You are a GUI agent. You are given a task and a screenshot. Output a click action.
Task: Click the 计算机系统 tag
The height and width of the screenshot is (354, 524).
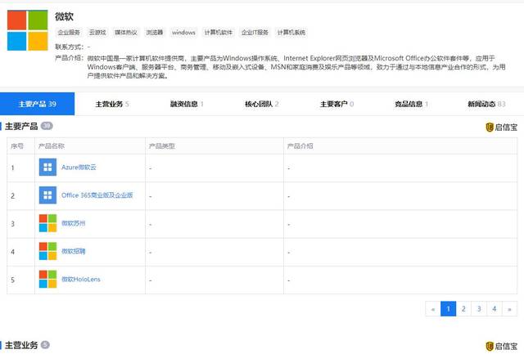tap(291, 33)
